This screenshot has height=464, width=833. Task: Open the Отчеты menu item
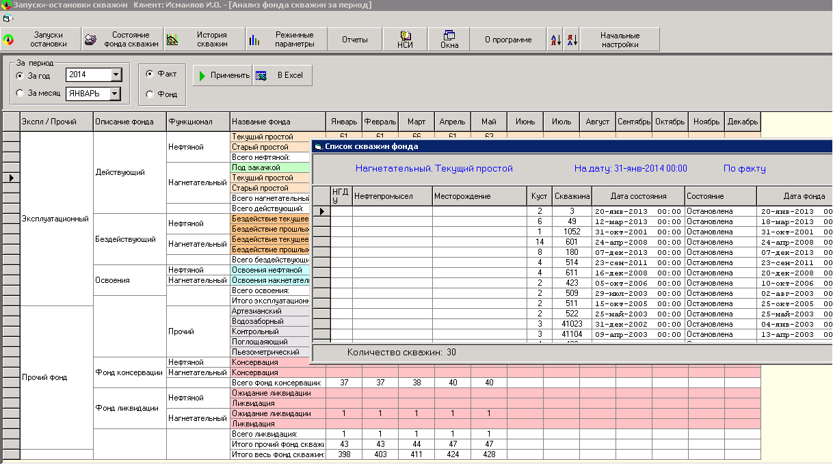(x=355, y=40)
